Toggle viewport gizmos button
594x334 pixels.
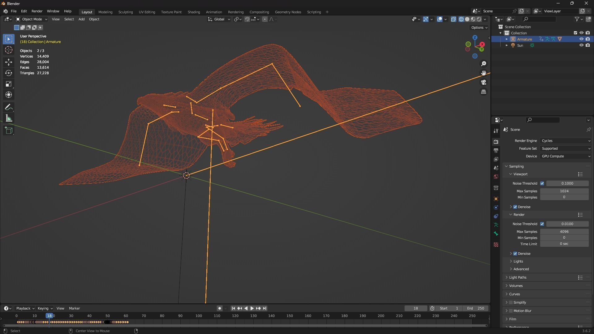(426, 19)
